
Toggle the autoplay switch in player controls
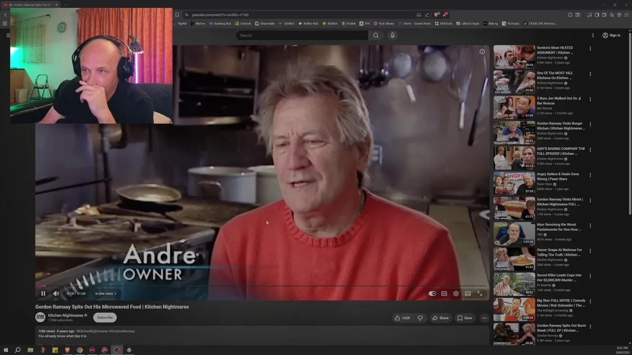(433, 293)
